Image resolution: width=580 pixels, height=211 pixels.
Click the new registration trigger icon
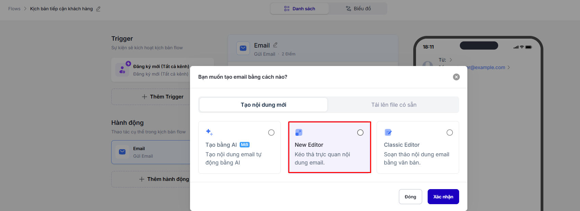pos(123,69)
